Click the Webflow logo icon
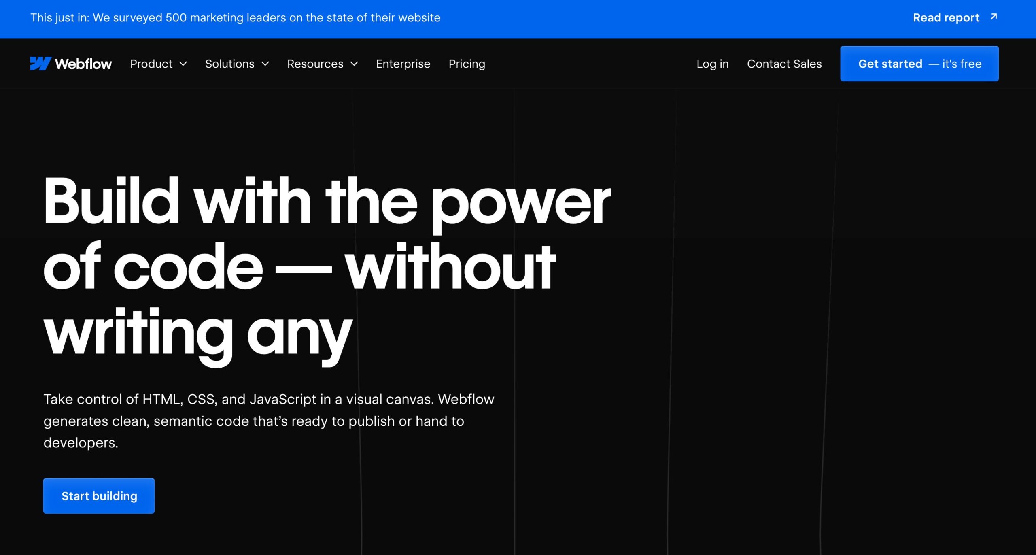Screen dimensions: 1036x555 tap(40, 64)
